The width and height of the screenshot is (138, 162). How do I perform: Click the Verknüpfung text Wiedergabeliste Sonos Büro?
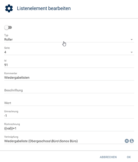click(x=41, y=141)
